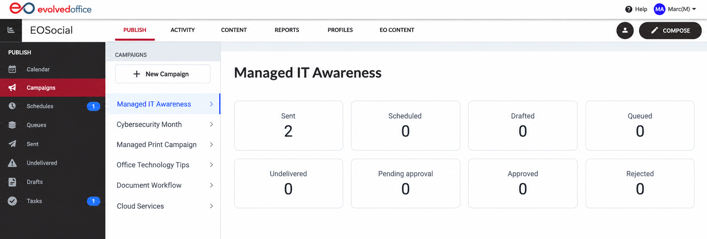Click the Drafts document icon
Viewport: 707px width, 239px height.
(x=12, y=182)
